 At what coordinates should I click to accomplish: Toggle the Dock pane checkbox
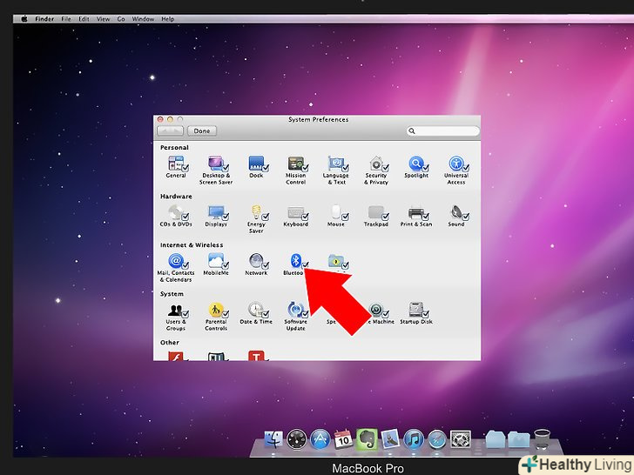pyautogui.click(x=264, y=168)
